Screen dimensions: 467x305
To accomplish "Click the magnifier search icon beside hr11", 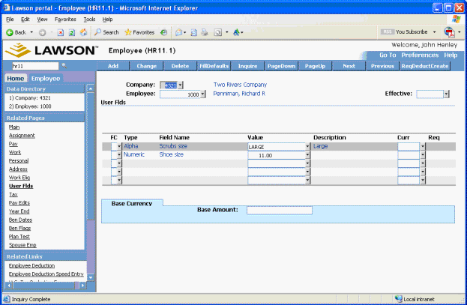I will click(x=64, y=65).
